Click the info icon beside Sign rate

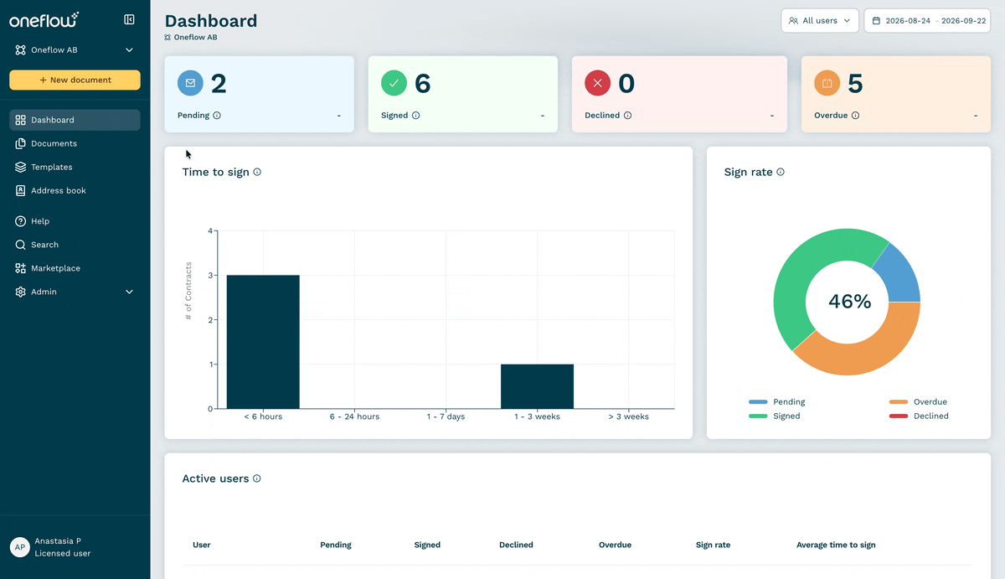781,172
